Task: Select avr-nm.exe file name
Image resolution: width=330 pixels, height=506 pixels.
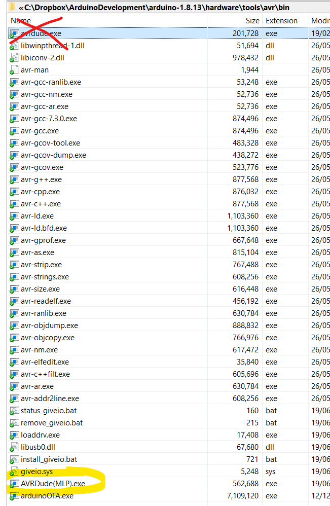Action: pos(40,350)
